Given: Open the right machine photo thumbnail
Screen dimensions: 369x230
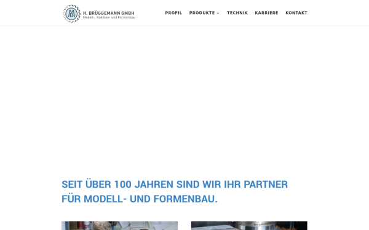Looking at the screenshot, I should tap(249, 226).
